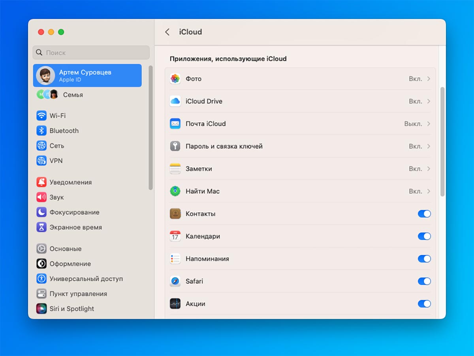
Task: Expand the Фото row chevron
Action: [x=429, y=79]
